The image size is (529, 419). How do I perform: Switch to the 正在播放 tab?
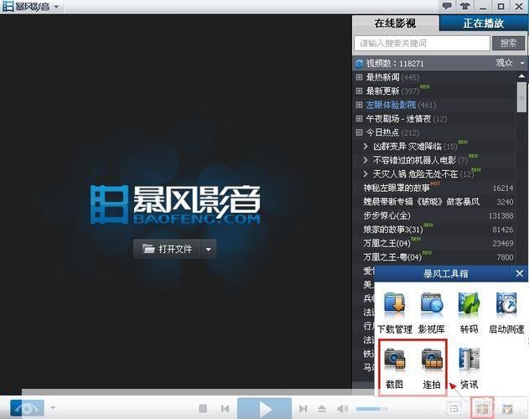point(484,23)
